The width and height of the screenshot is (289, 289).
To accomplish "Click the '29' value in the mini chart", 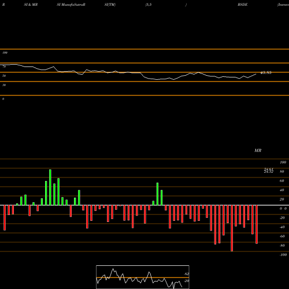I will pyautogui.click(x=187, y=281).
